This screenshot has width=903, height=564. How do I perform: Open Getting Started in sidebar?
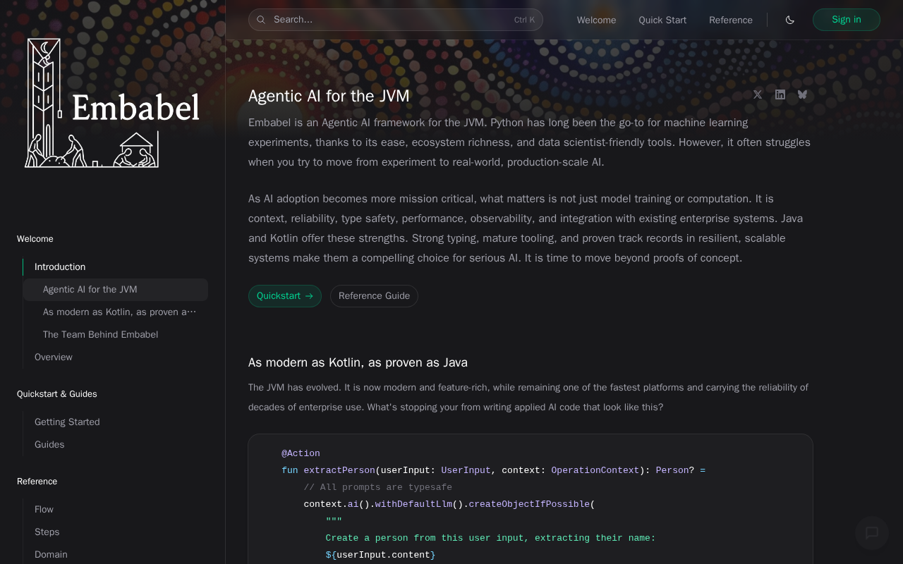point(115,422)
